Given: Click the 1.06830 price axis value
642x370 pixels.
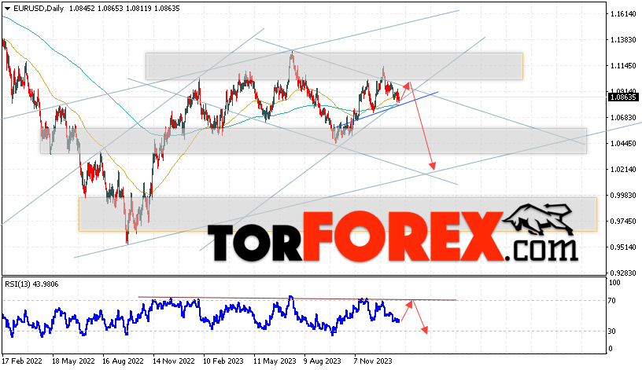Looking at the screenshot, I should pos(623,118).
